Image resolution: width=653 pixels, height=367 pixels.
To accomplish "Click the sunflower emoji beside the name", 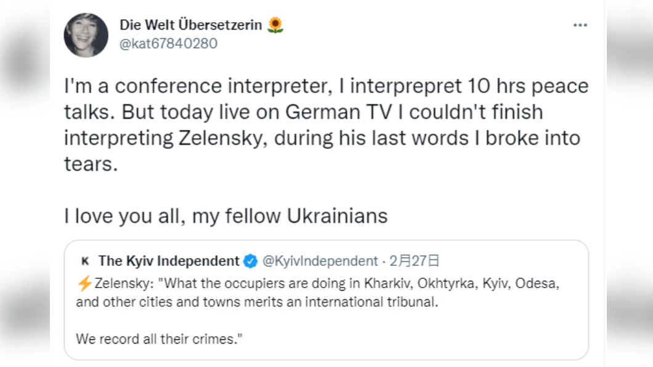I will tap(275, 25).
